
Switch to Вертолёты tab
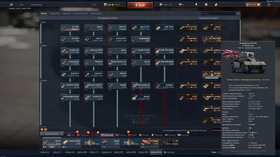(x=55, y=14)
